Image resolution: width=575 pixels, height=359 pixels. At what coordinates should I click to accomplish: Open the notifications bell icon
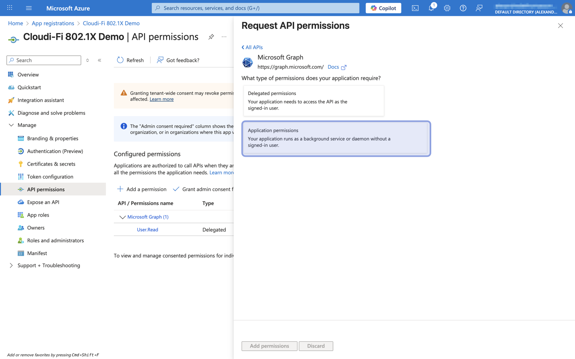pyautogui.click(x=431, y=8)
